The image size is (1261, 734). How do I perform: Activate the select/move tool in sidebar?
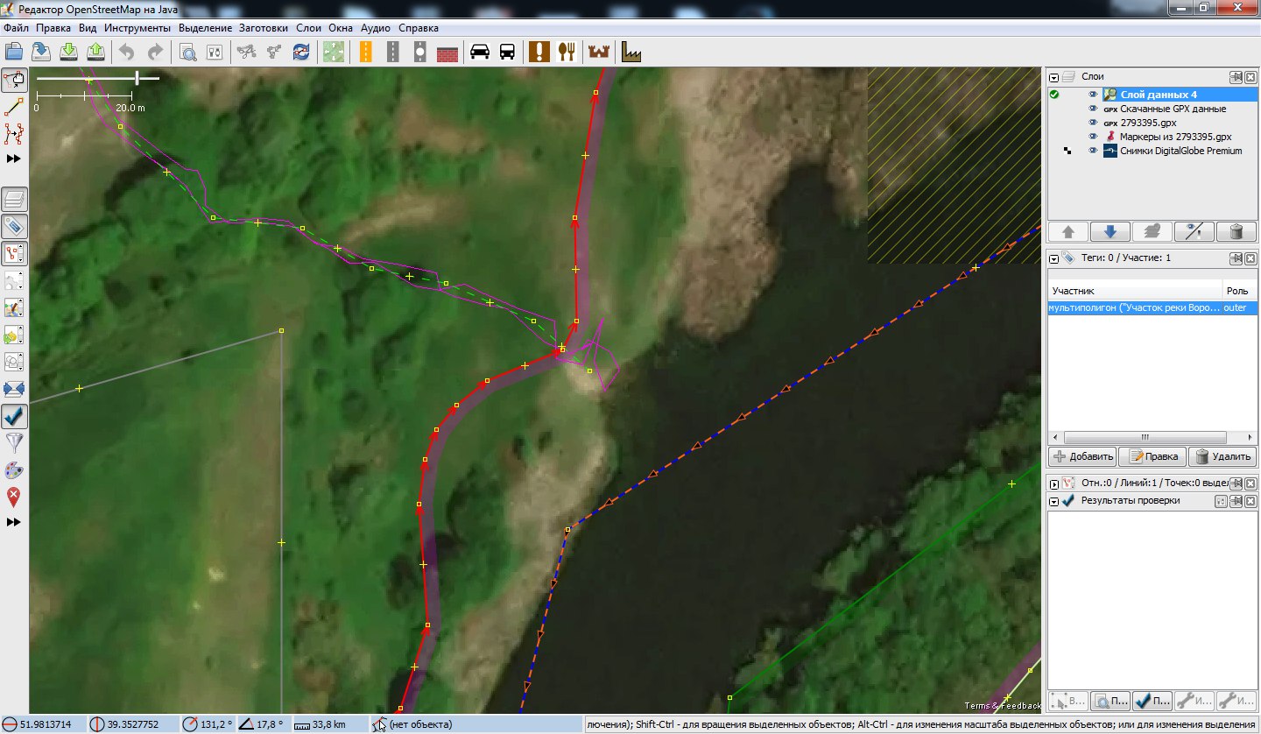click(x=14, y=81)
